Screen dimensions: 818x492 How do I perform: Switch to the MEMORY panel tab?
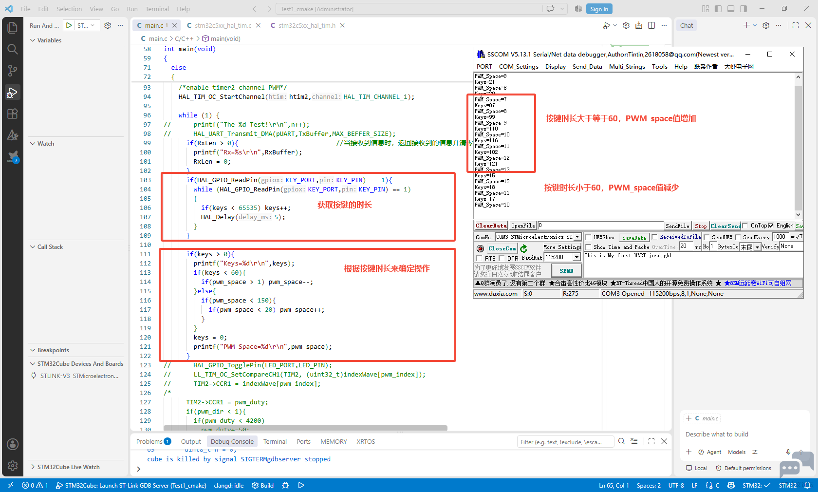334,442
